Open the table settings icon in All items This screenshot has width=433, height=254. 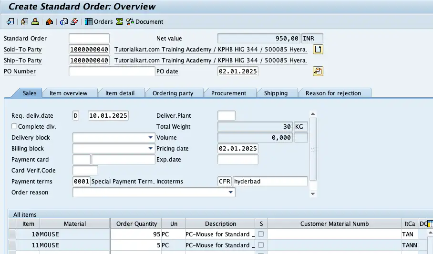coord(430,224)
